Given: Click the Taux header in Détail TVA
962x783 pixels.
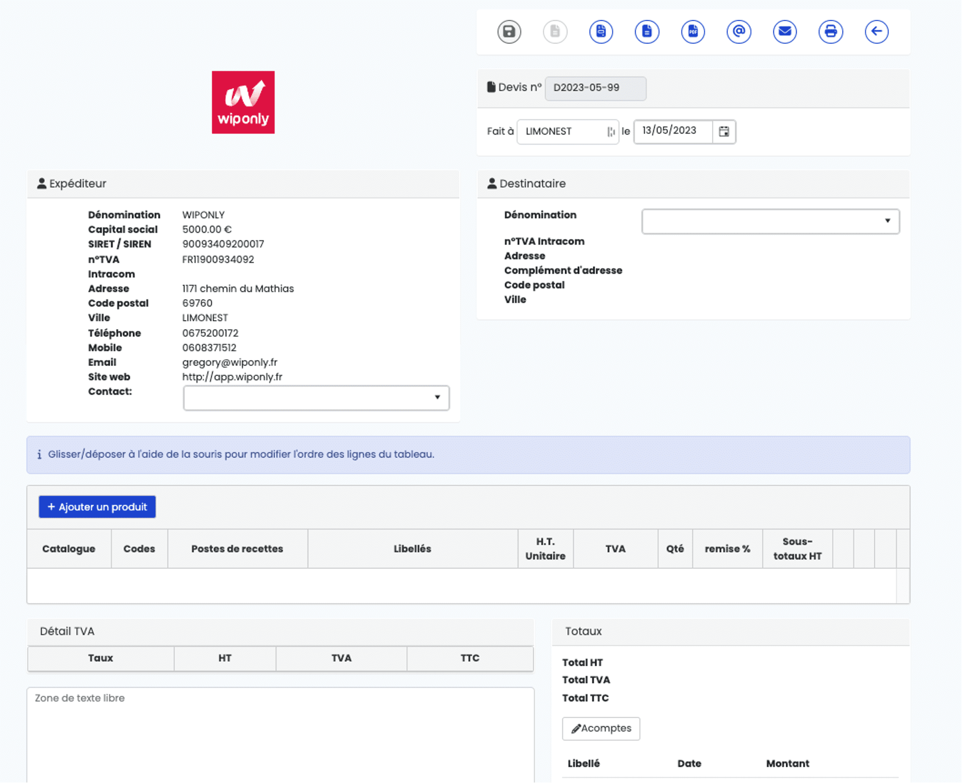Looking at the screenshot, I should pyautogui.click(x=101, y=658).
